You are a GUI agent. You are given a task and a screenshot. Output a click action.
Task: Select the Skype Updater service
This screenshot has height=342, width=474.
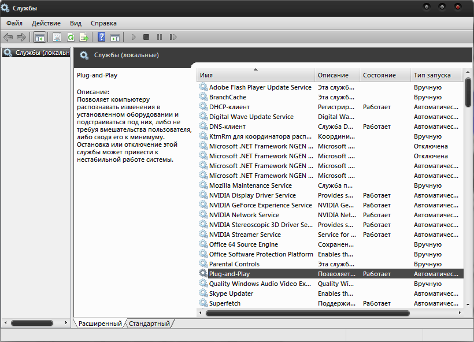(231, 293)
